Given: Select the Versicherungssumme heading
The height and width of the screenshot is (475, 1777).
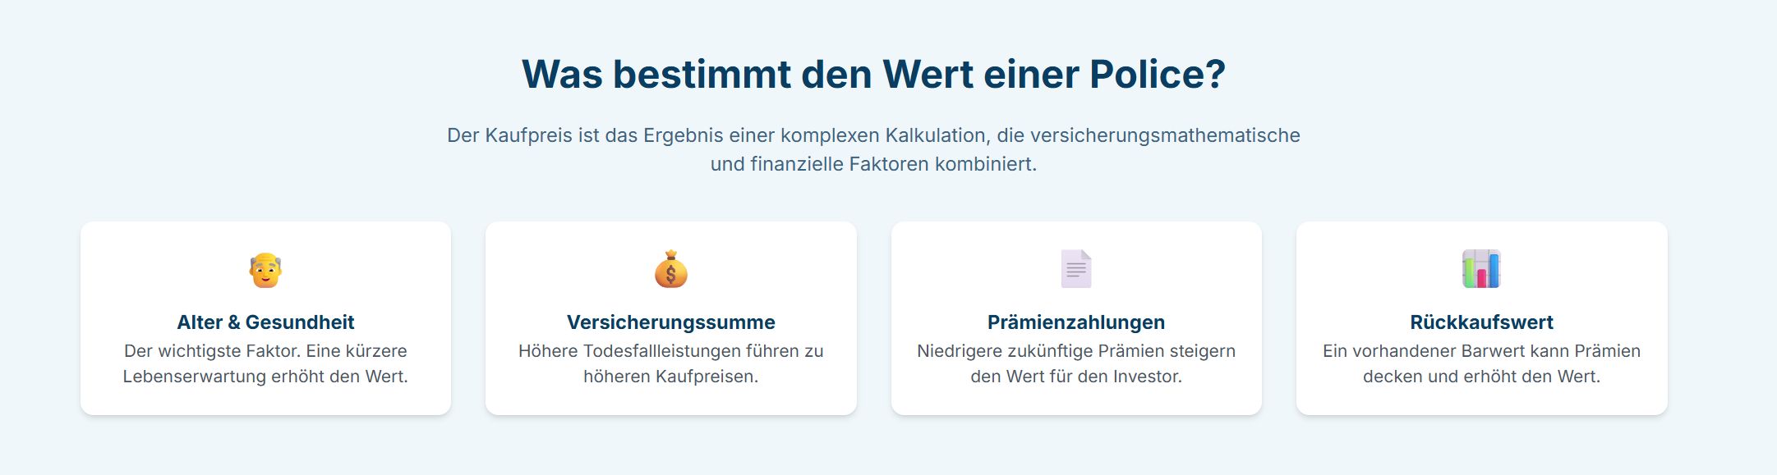Looking at the screenshot, I should click(x=671, y=322).
